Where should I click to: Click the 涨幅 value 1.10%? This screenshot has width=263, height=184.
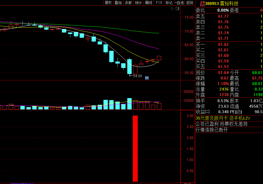pos(223,84)
